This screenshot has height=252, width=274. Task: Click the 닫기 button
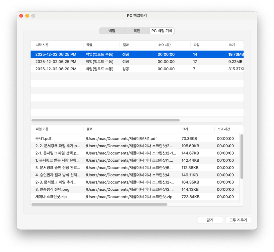point(210,220)
